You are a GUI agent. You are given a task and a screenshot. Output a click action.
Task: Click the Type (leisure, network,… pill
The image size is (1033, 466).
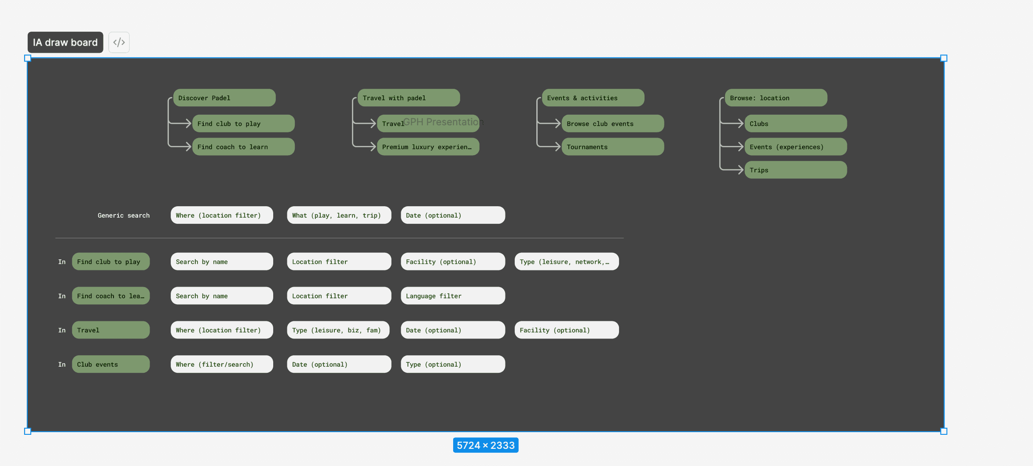tap(567, 262)
